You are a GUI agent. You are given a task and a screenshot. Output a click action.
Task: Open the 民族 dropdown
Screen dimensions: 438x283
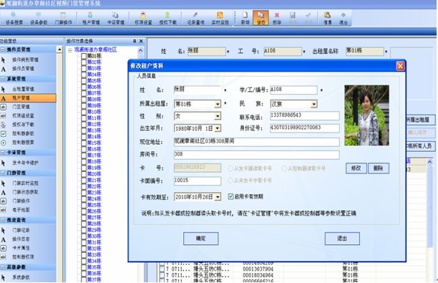314,105
